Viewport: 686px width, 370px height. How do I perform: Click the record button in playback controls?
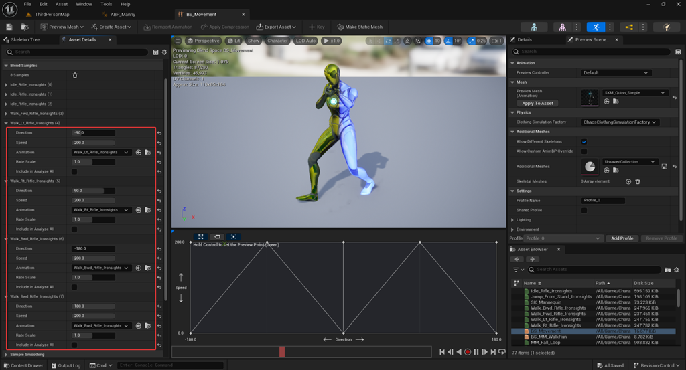[468, 352]
